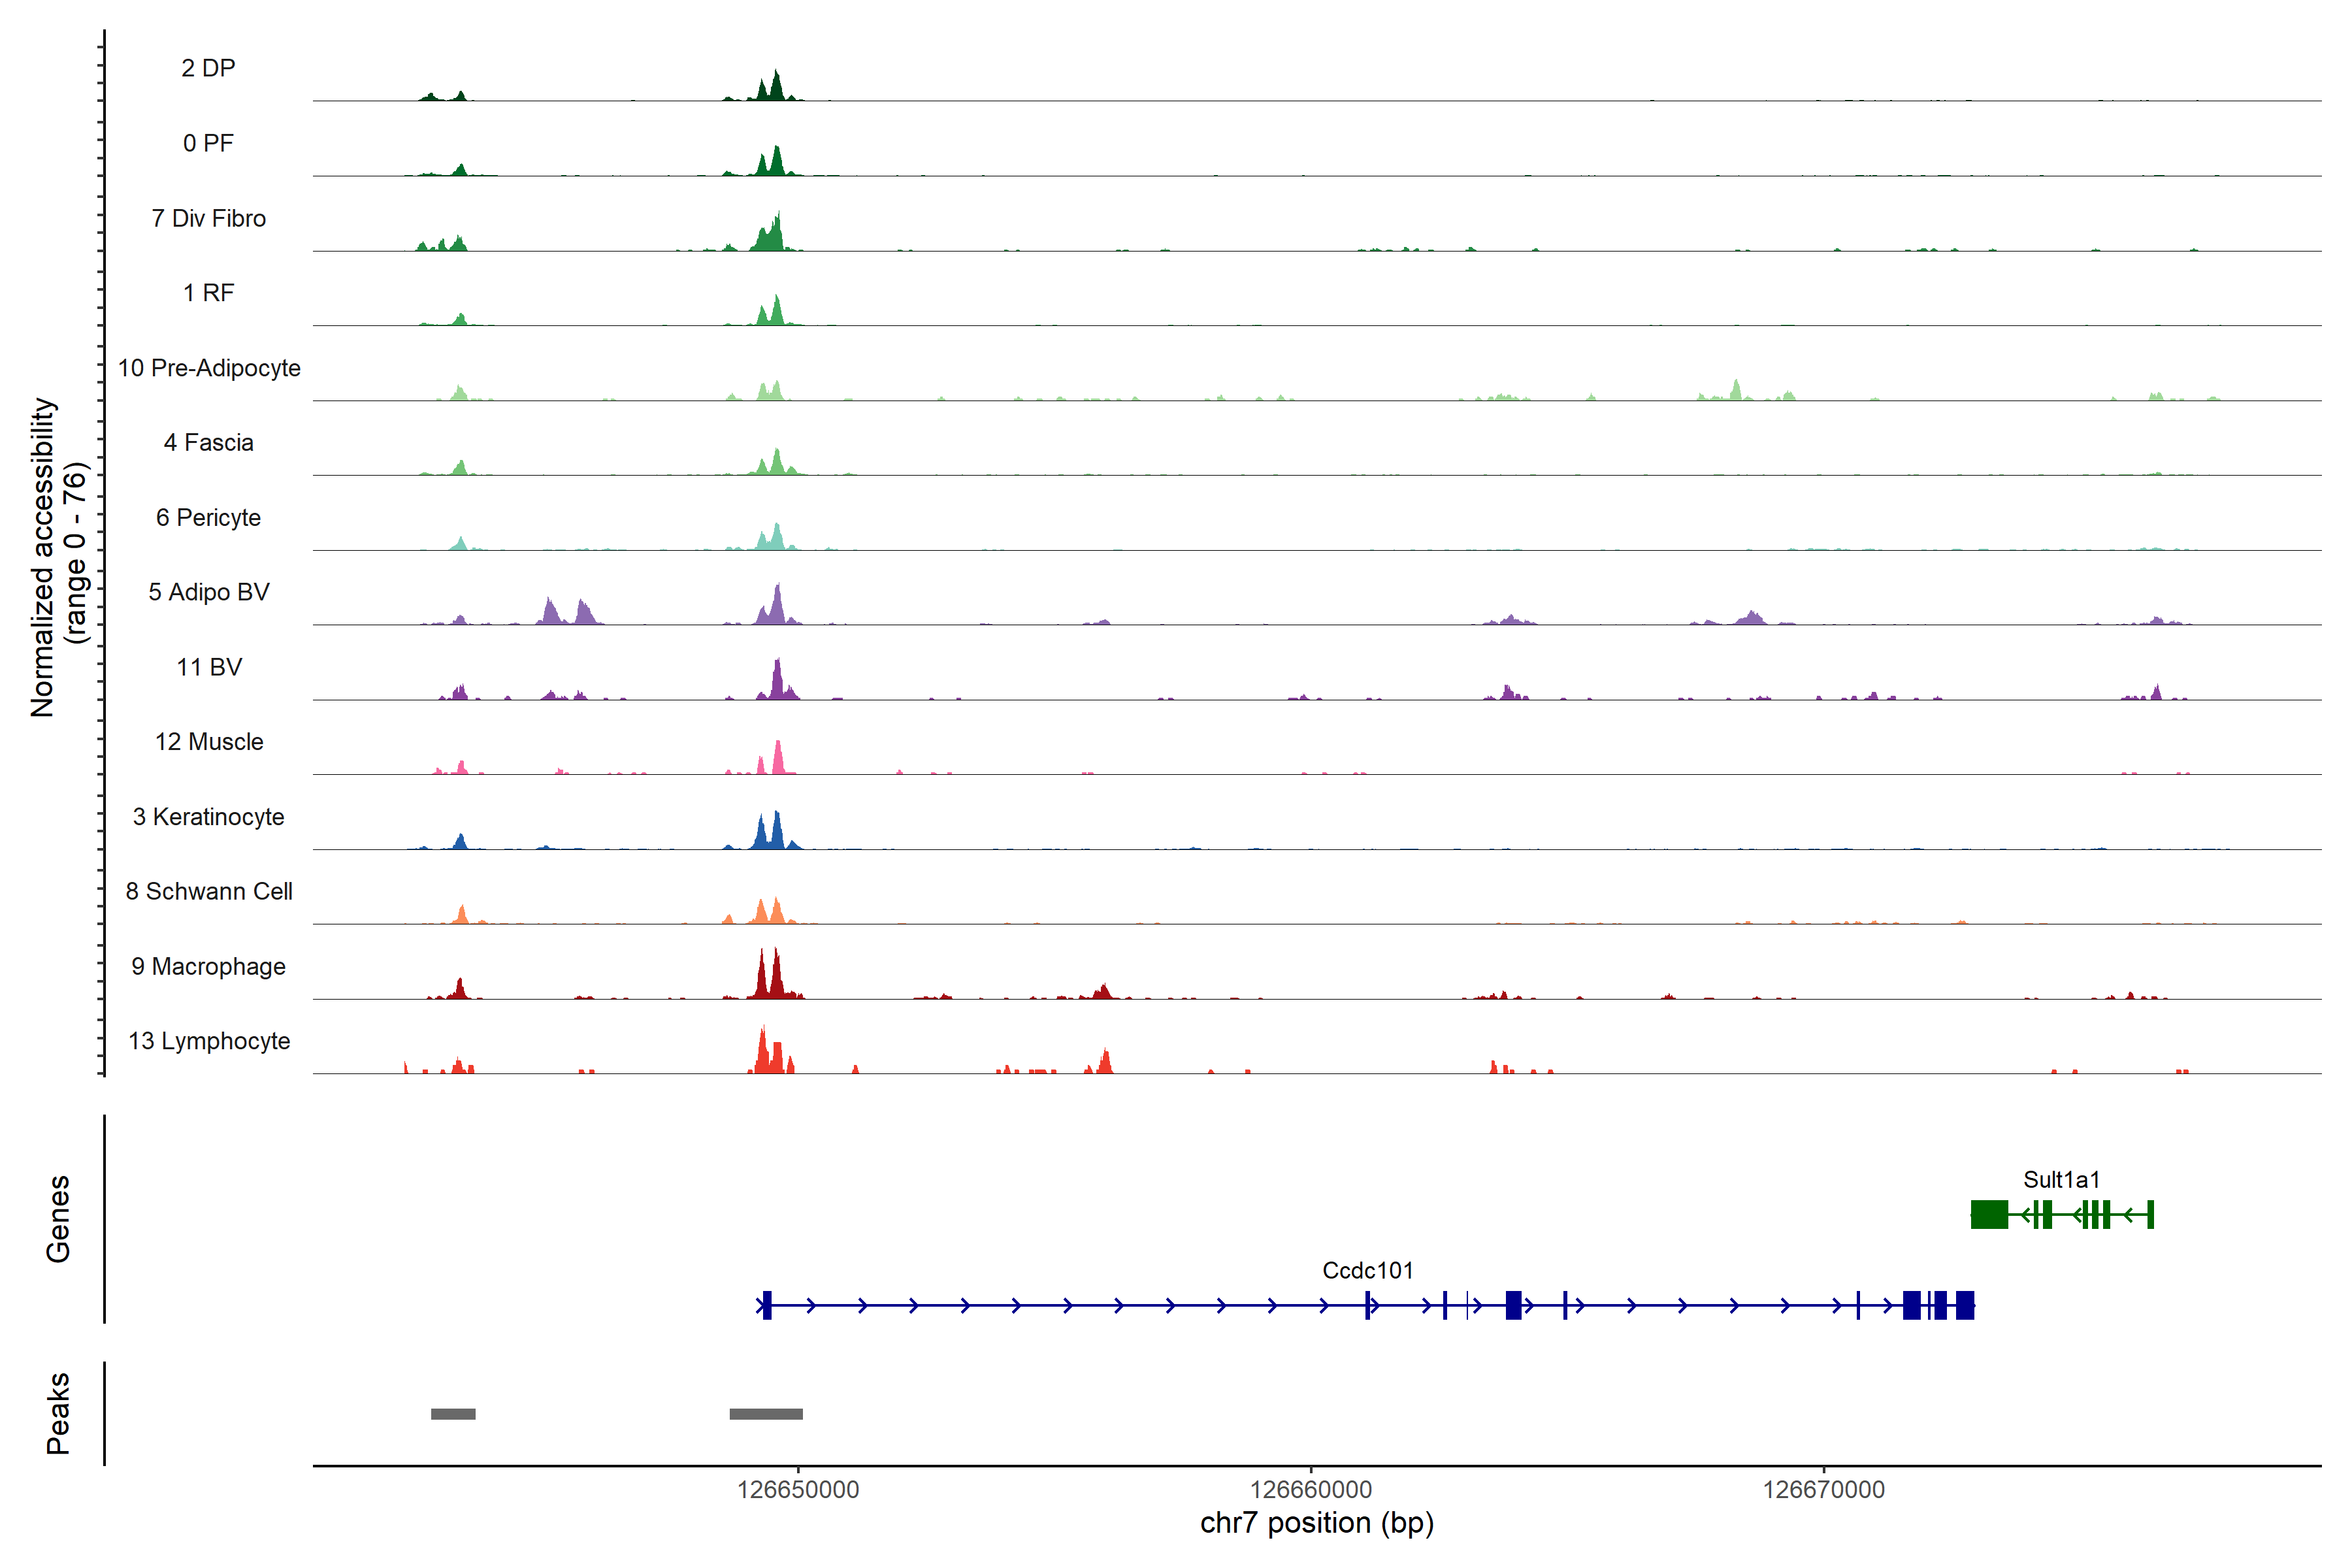
Task: Click the 126650000 axis tick label
Action: point(798,1489)
